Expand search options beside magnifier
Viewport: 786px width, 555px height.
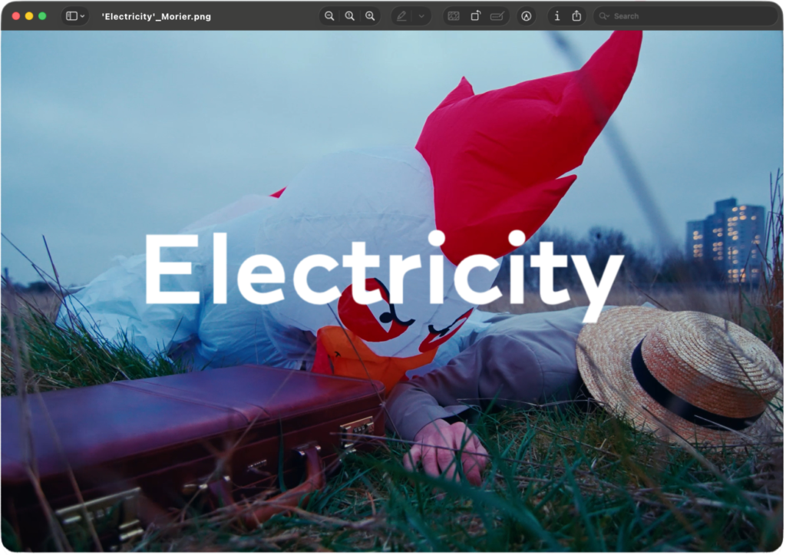pos(605,16)
